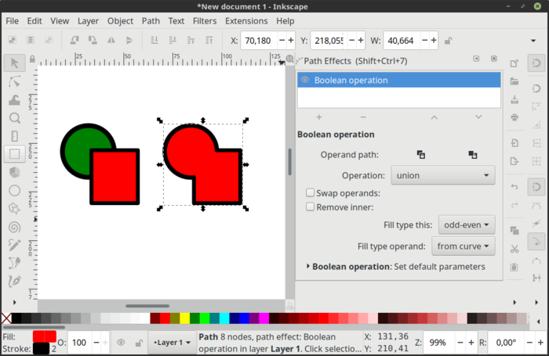549x356 pixels.
Task: Click the Y coordinate input field
Action: coord(326,40)
